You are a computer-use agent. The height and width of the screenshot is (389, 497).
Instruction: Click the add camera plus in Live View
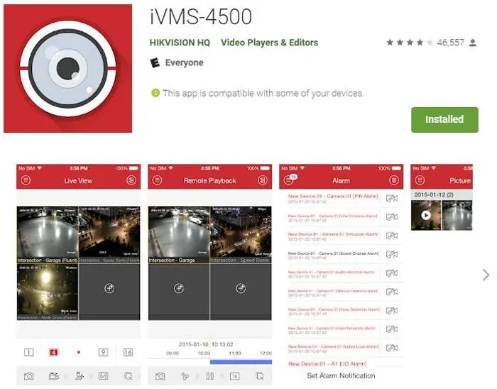(x=109, y=288)
